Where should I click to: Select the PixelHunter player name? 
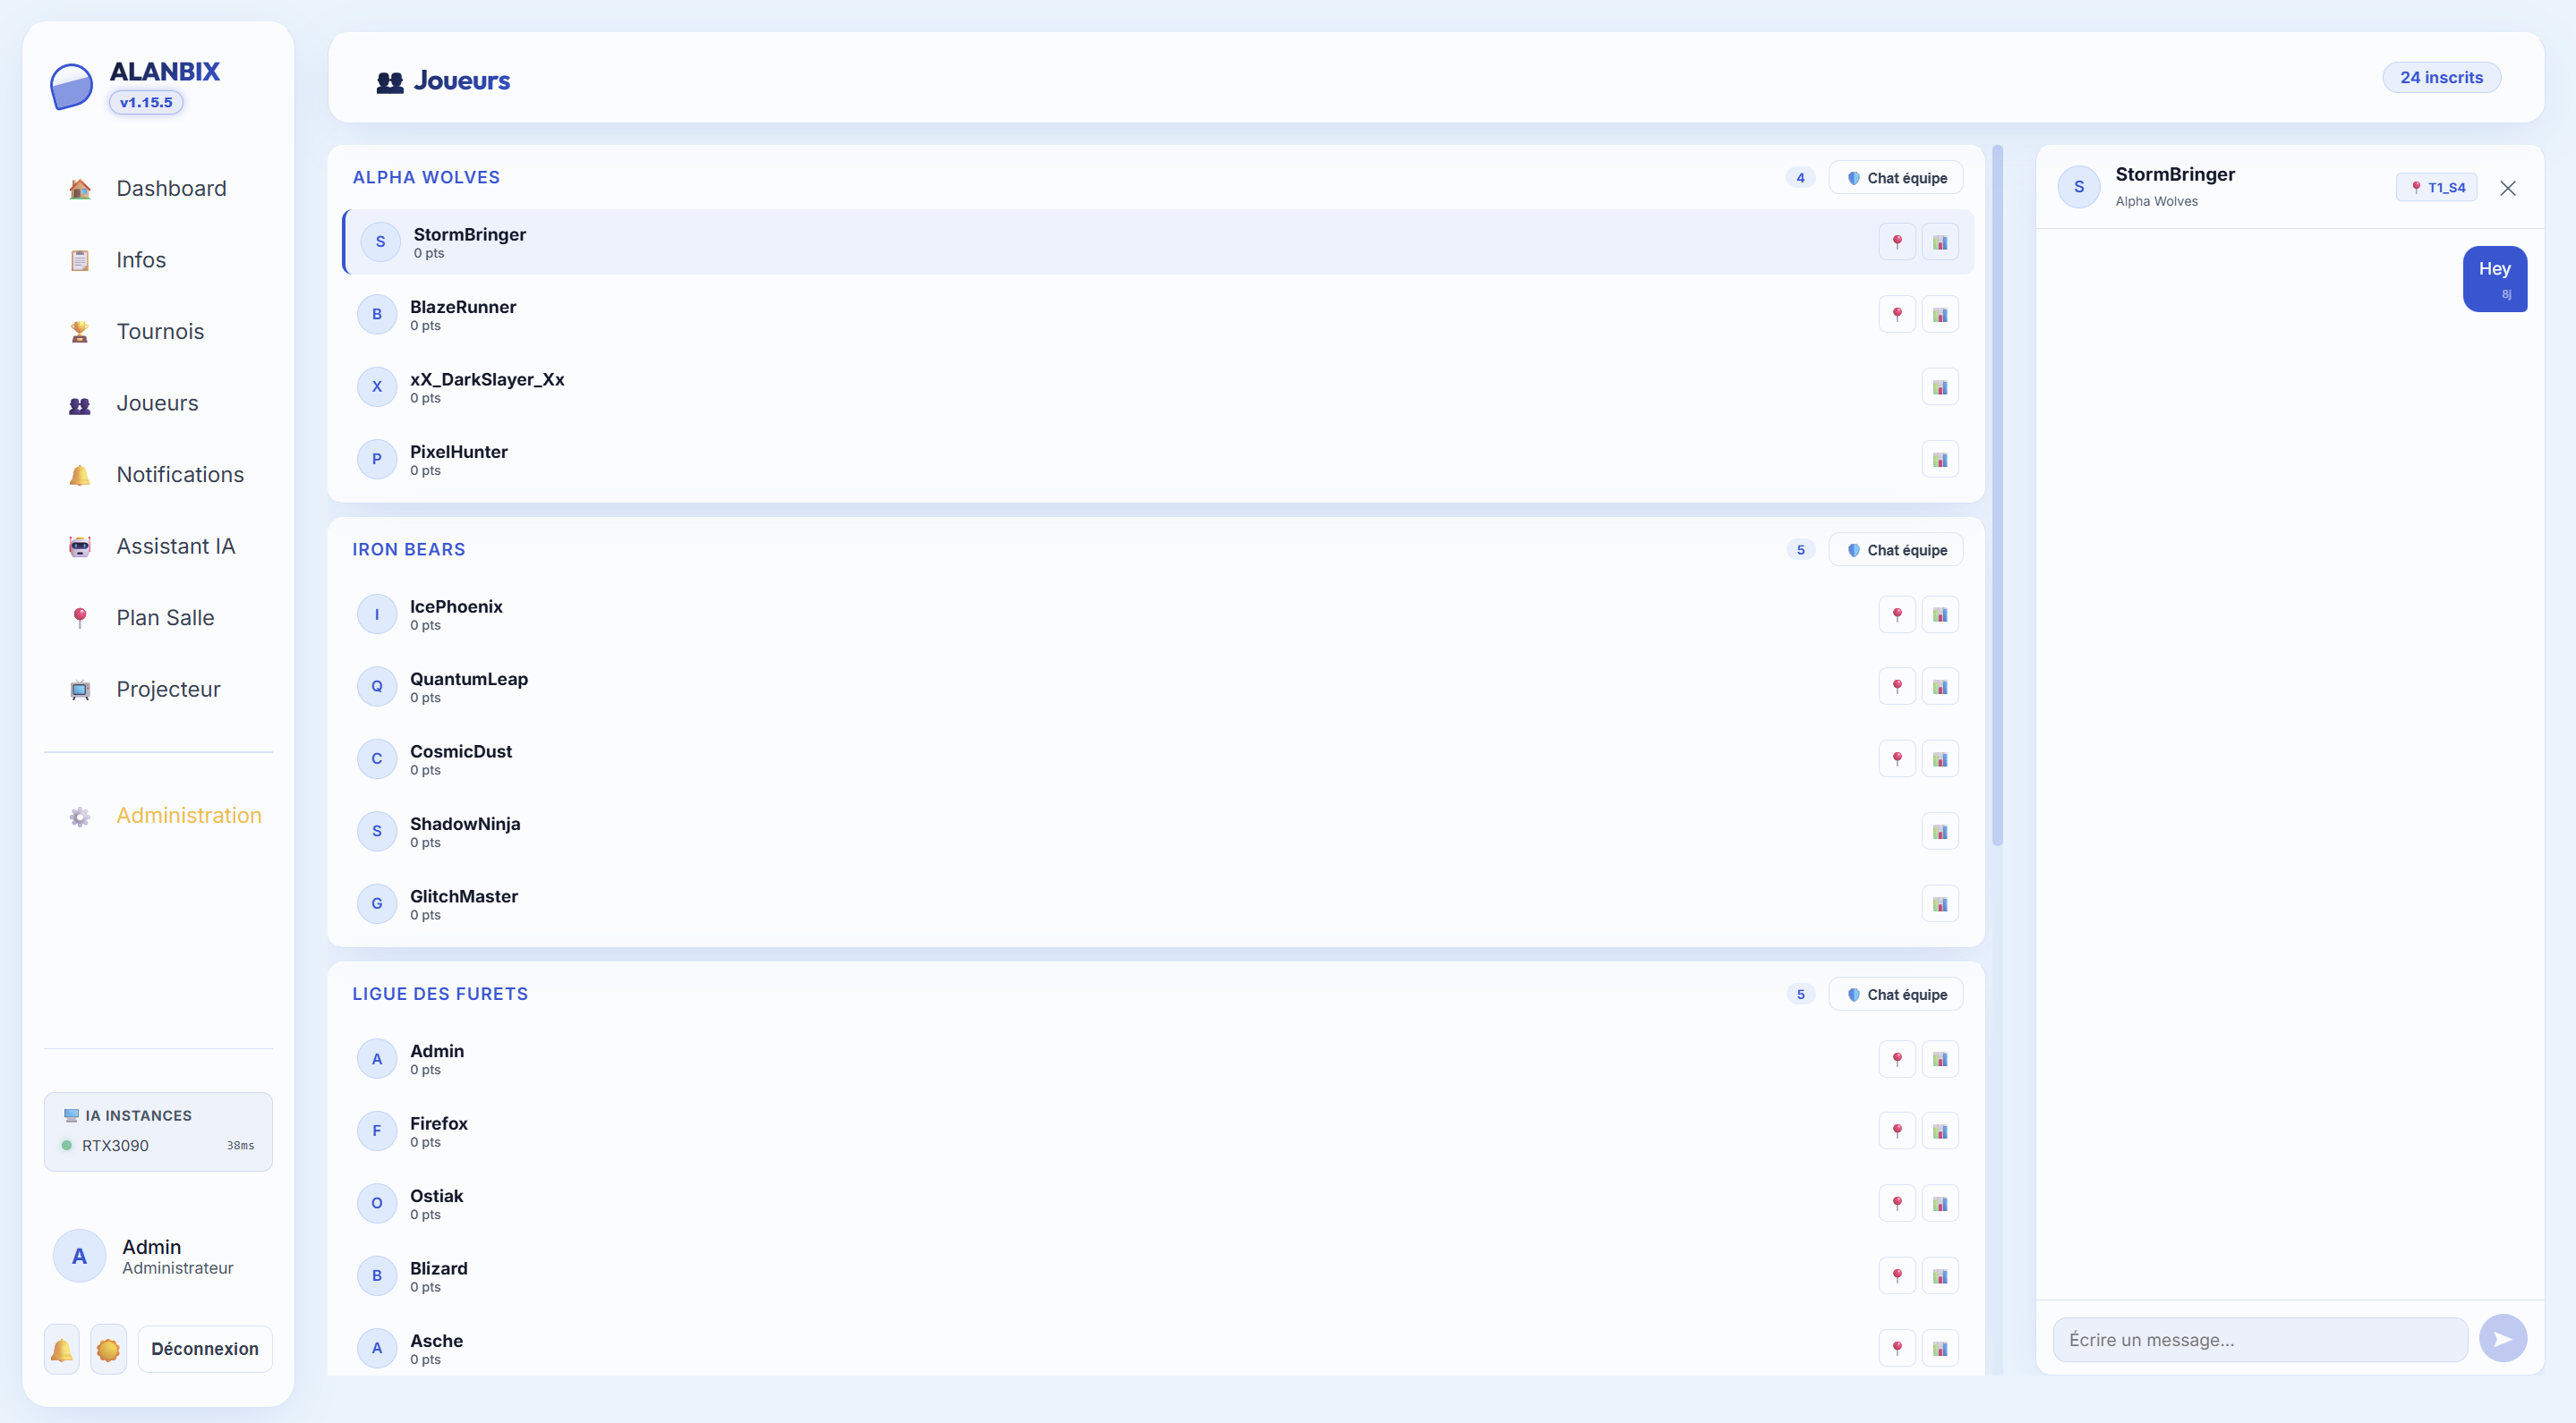(x=459, y=452)
